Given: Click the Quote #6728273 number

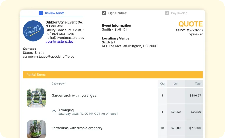Looking at the screenshot, I should click(x=189, y=30).
